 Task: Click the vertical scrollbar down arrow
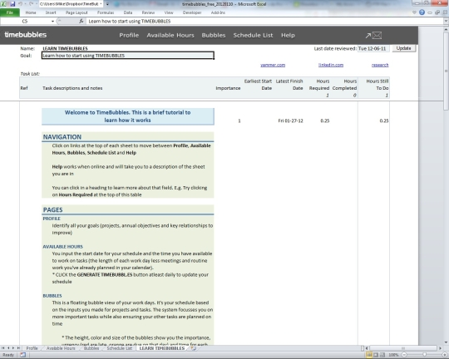446,342
